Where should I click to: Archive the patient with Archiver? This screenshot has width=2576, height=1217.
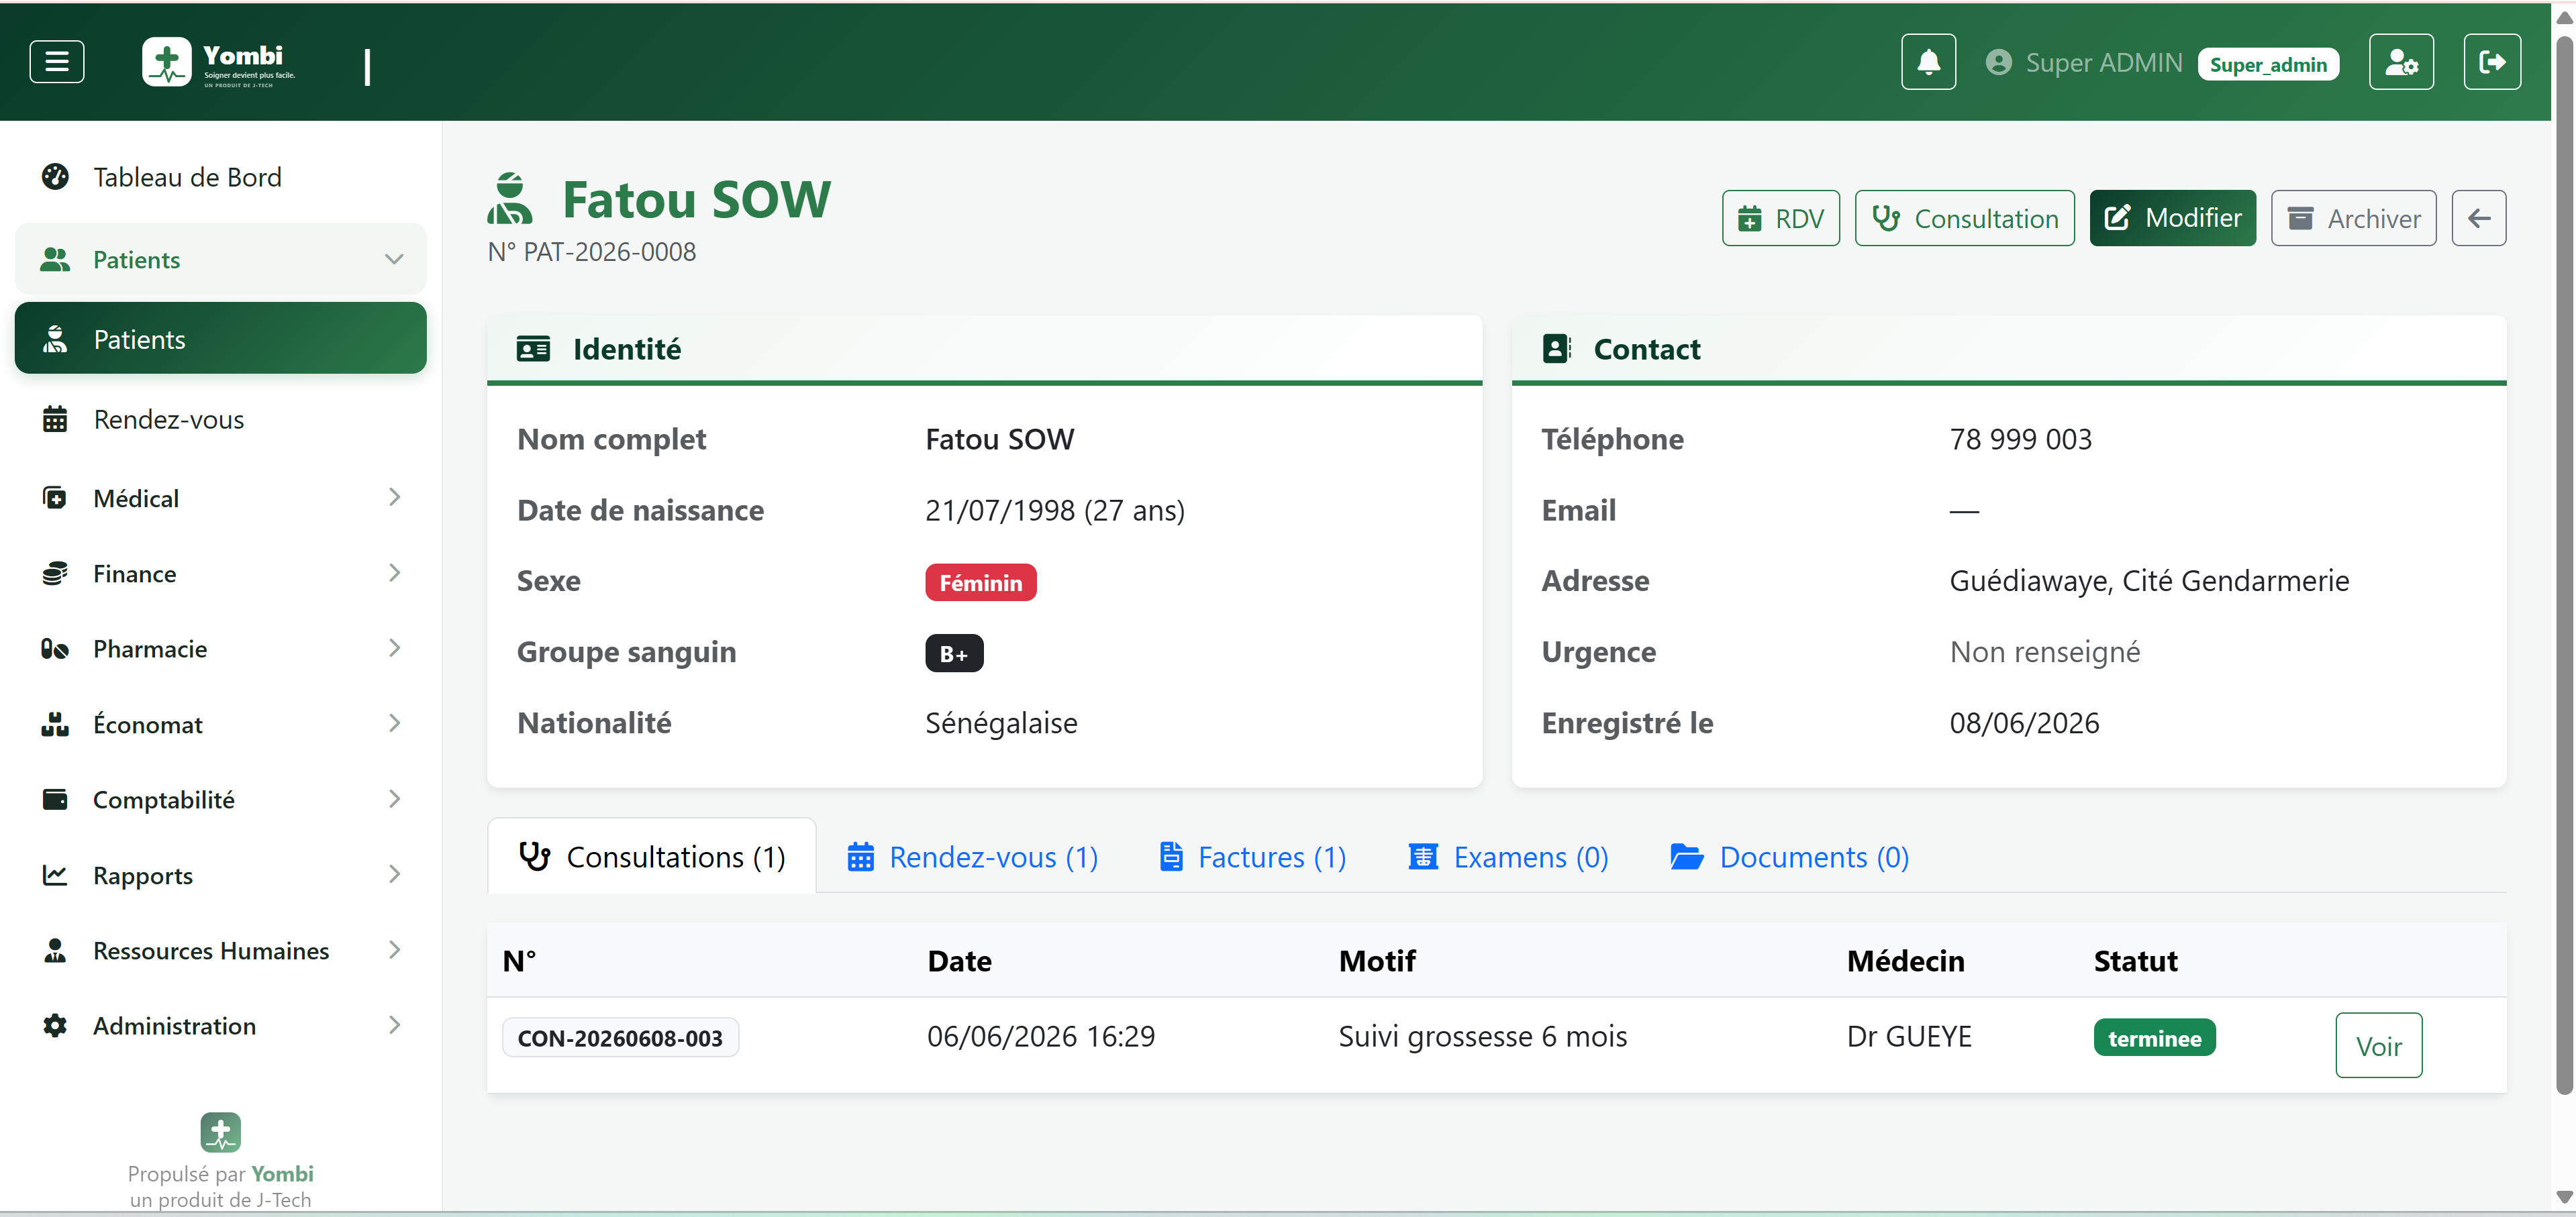2353,218
